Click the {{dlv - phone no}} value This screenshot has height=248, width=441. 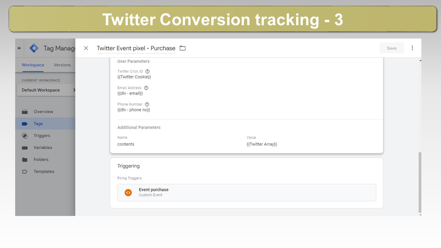coord(134,110)
